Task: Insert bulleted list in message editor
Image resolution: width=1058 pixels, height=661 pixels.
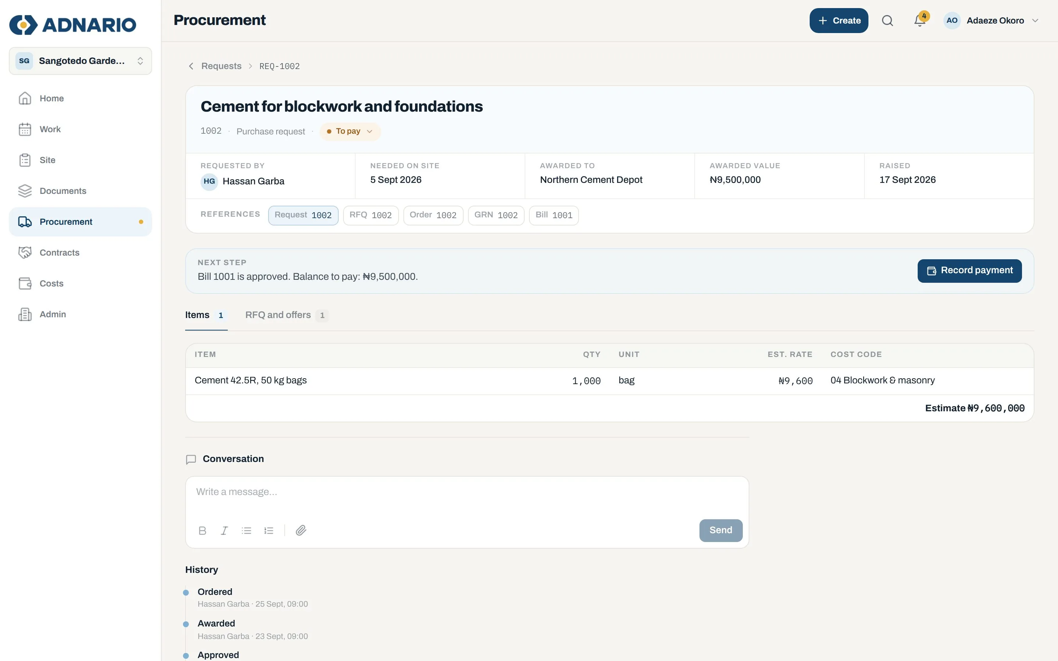Action: [x=246, y=530]
